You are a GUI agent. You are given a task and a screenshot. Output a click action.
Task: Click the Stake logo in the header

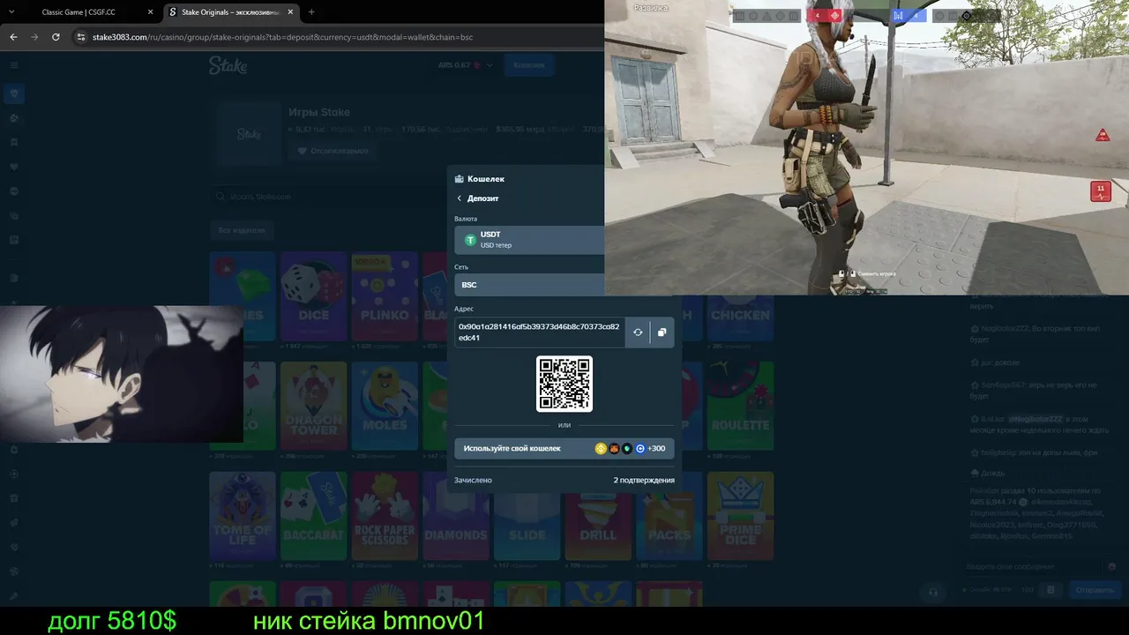pyautogui.click(x=228, y=65)
